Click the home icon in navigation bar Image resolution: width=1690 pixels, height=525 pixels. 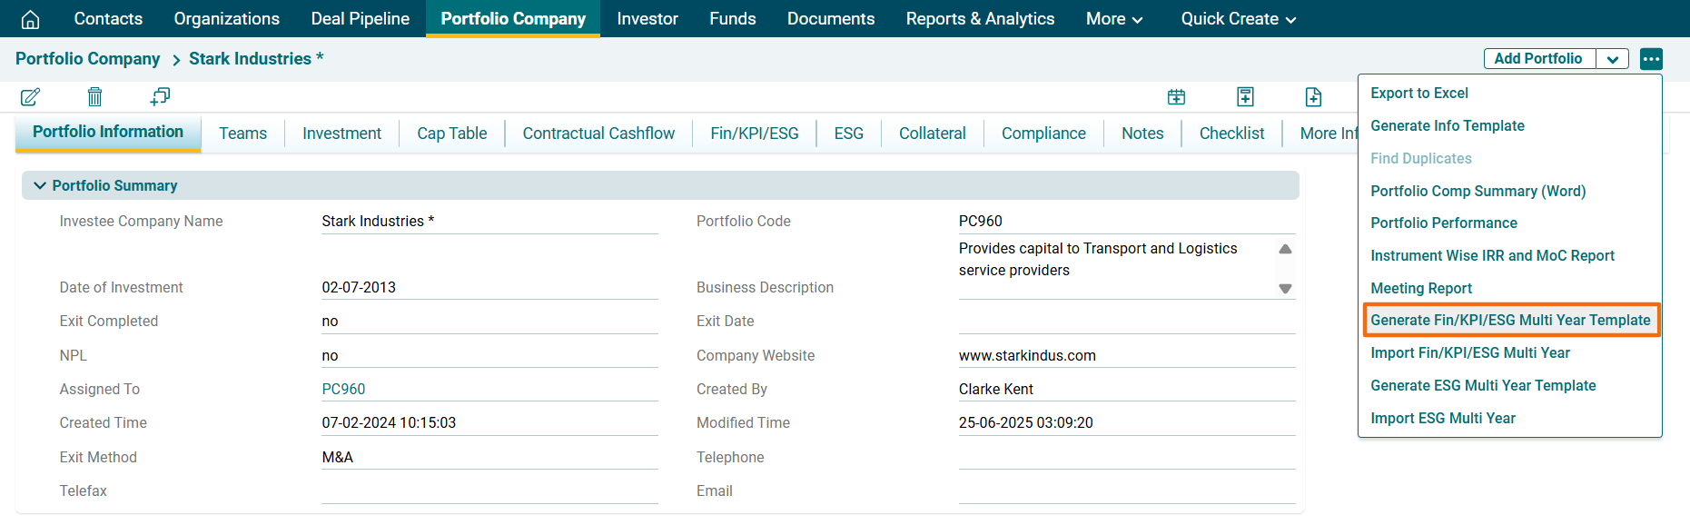30,19
